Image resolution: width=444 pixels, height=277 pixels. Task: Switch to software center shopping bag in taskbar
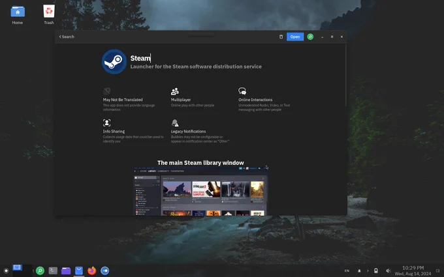(x=79, y=270)
